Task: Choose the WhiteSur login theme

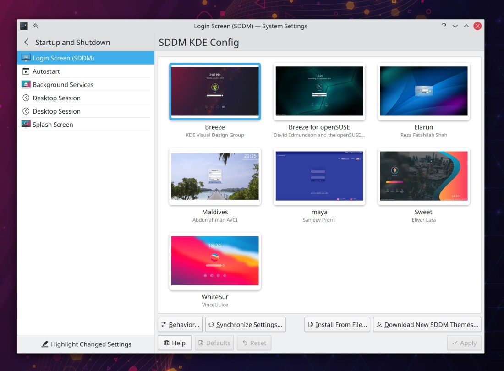Action: point(215,261)
